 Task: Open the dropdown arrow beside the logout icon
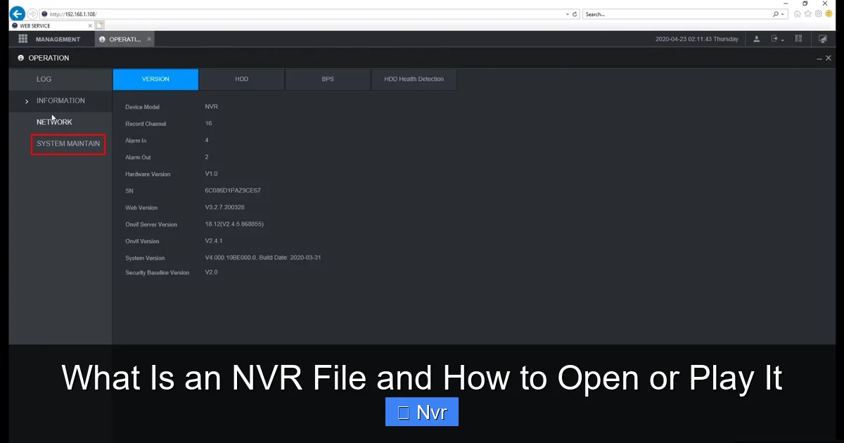[781, 39]
